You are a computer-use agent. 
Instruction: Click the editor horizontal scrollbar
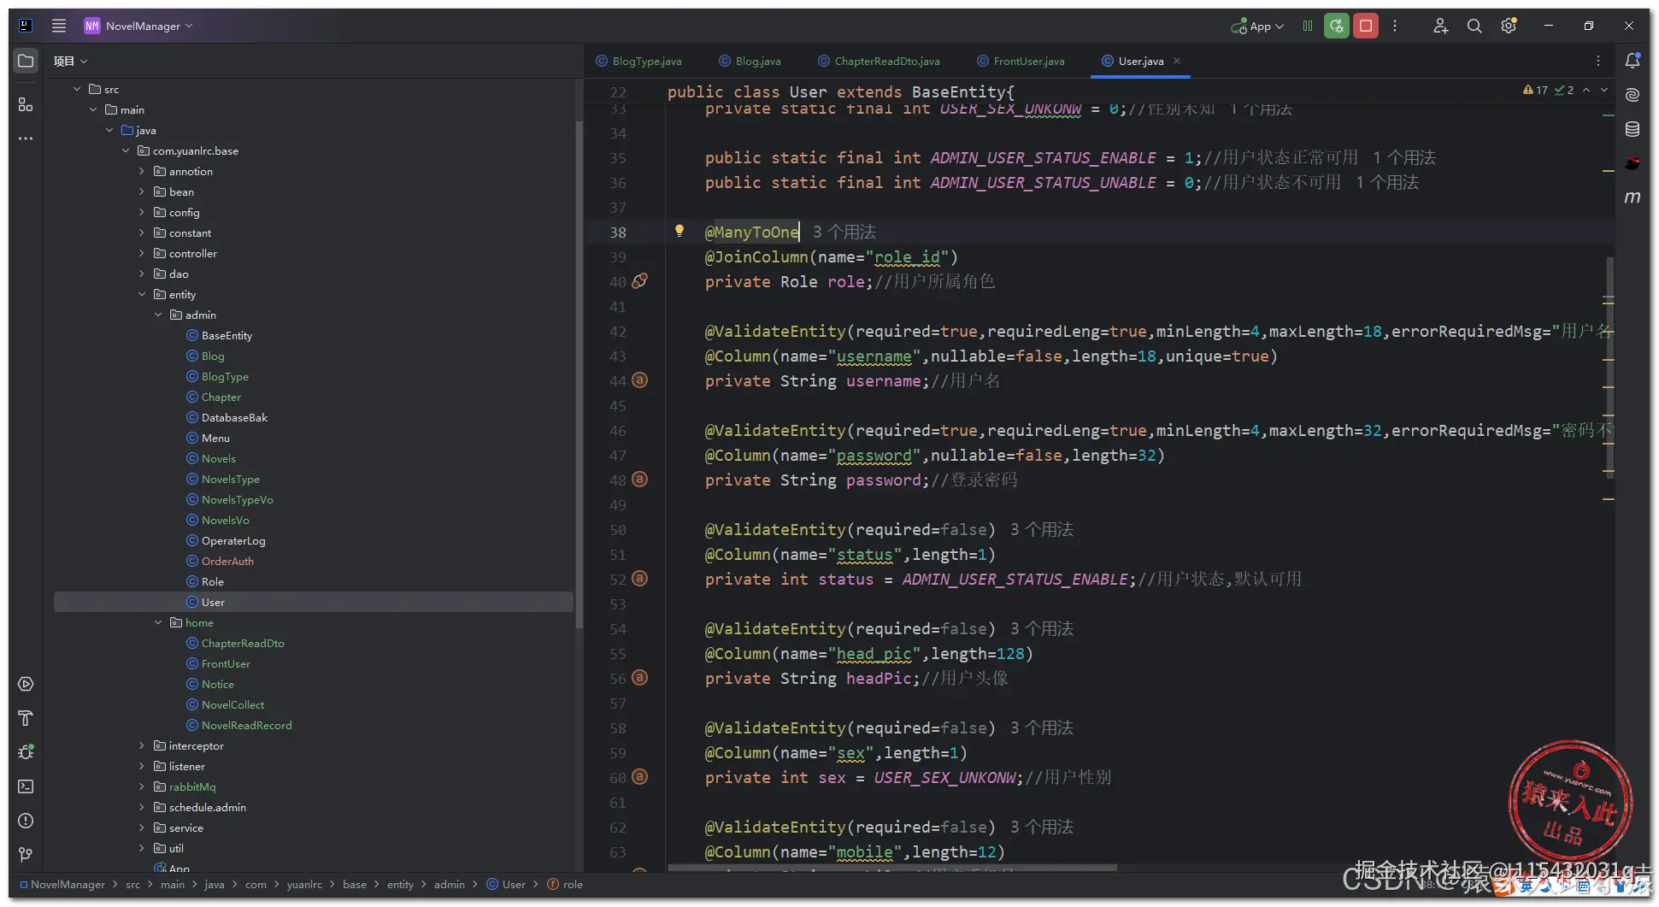892,868
